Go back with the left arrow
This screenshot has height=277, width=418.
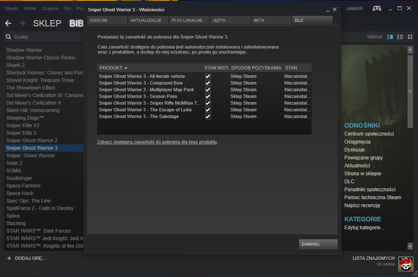point(8,23)
